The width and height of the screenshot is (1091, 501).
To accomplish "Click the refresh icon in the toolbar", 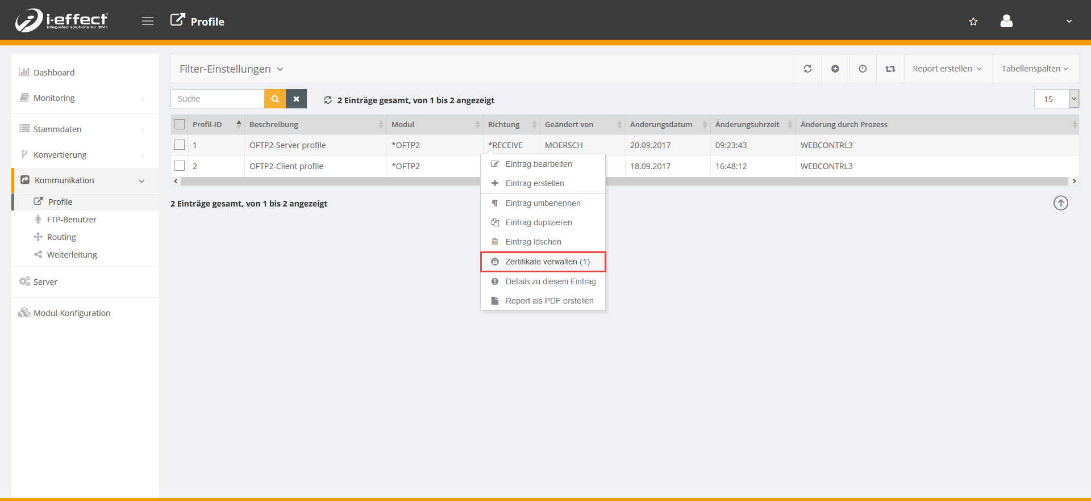I will coord(807,69).
